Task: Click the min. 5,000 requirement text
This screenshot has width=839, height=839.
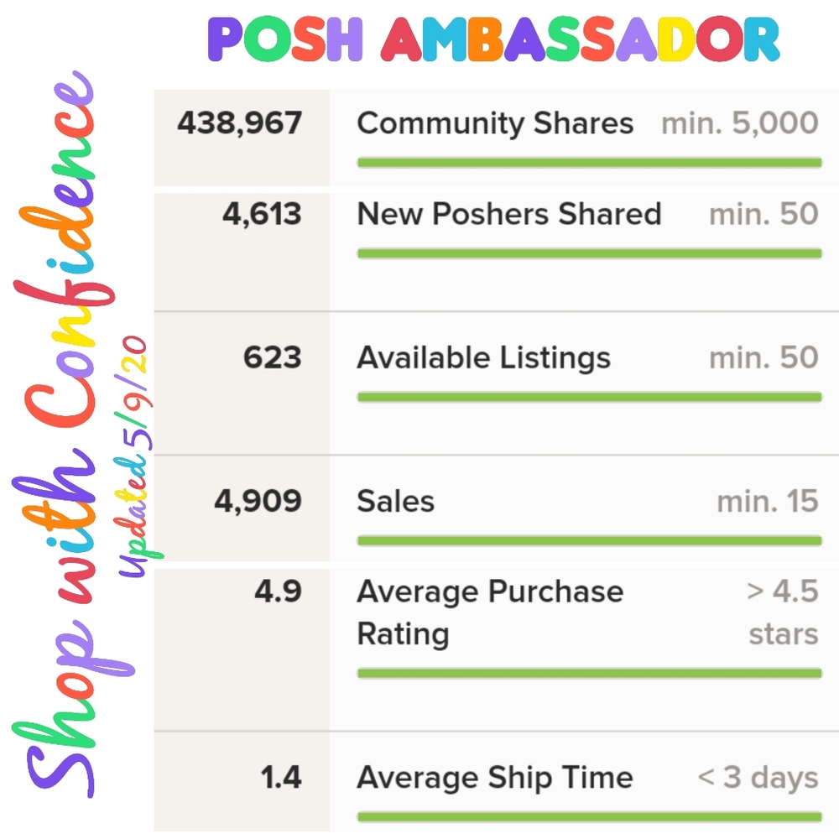Action: click(740, 123)
